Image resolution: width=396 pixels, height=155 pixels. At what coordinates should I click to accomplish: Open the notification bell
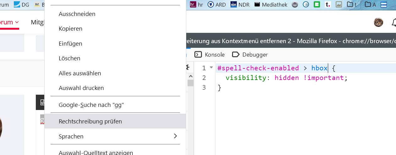tap(394, 22)
